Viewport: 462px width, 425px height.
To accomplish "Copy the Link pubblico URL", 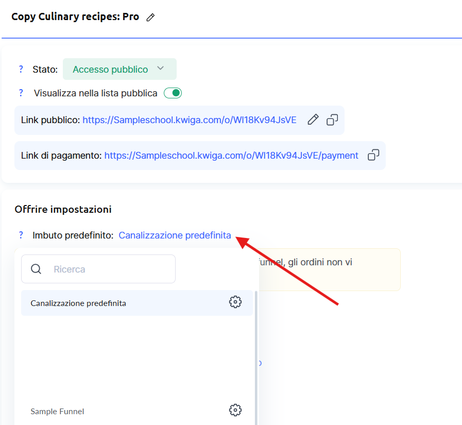I will tap(332, 120).
